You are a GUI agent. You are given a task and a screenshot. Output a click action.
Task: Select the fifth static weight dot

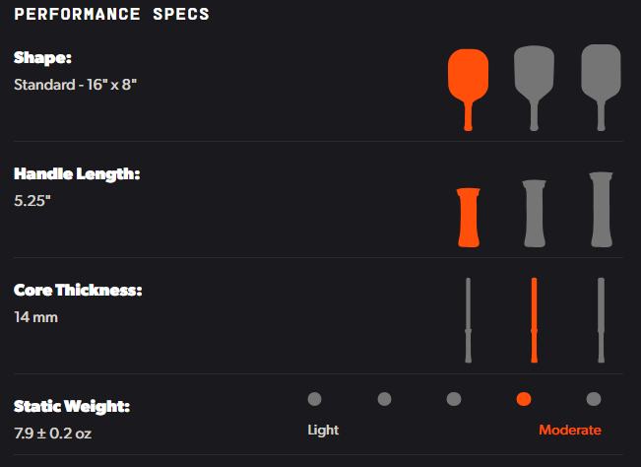coord(594,399)
